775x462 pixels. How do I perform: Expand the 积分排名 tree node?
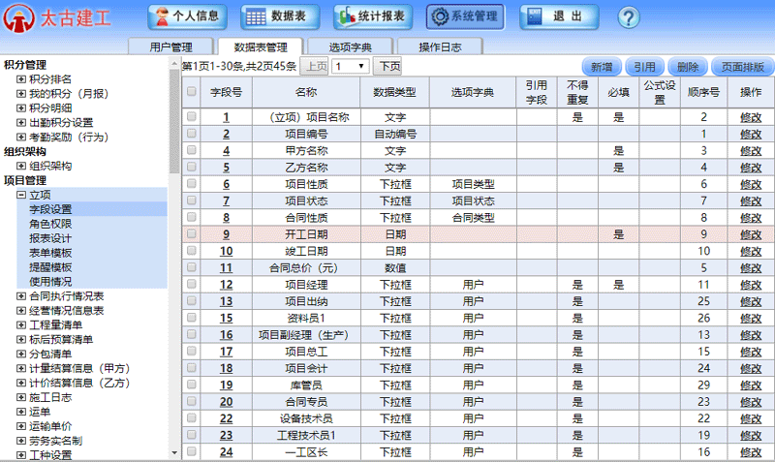(x=21, y=79)
